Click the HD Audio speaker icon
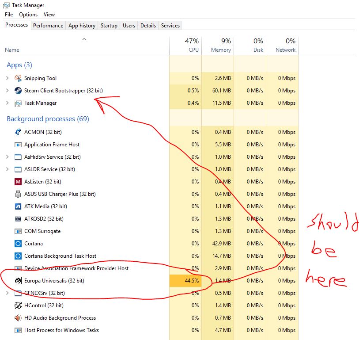The width and height of the screenshot is (359, 340). [x=18, y=318]
